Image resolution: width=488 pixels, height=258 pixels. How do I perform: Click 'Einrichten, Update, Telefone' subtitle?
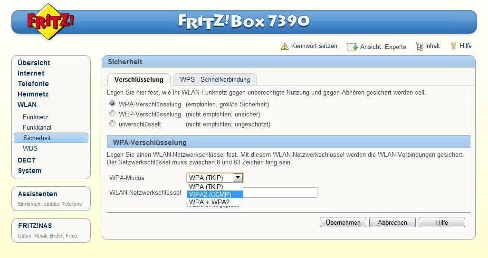point(50,204)
